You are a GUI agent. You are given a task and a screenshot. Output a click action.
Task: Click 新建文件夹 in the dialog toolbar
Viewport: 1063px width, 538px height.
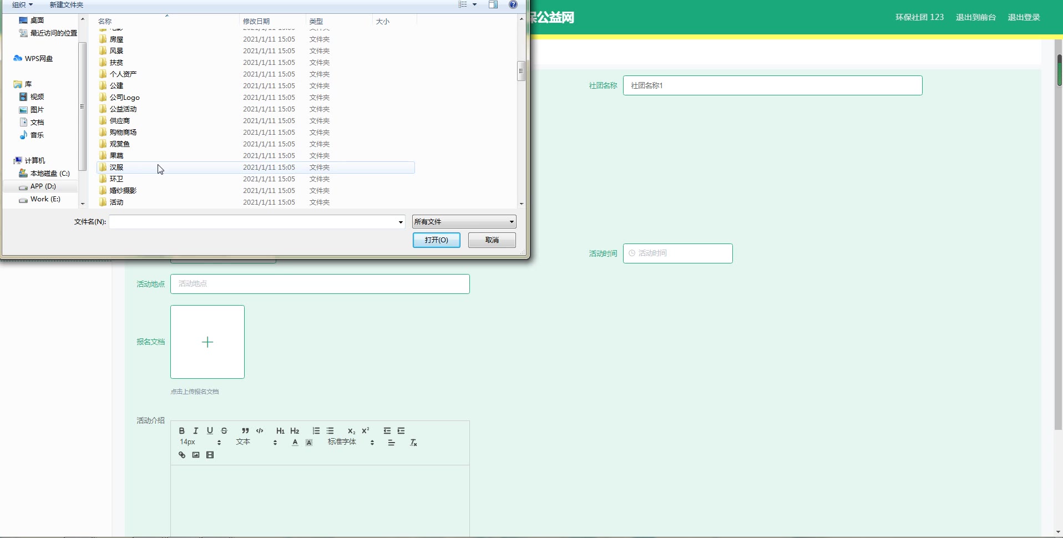[67, 4]
